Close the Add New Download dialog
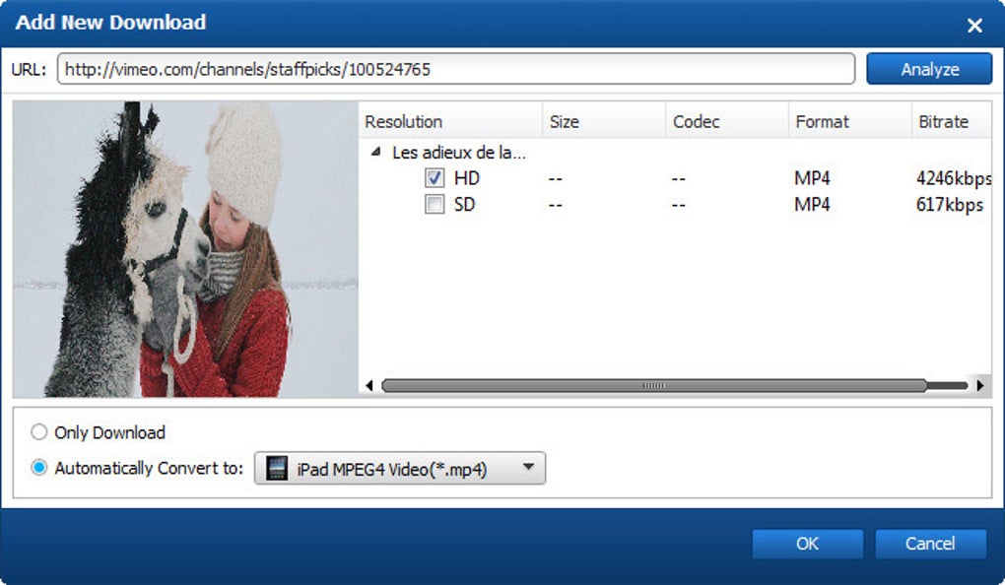Screen dimensions: 1005x585 [974, 25]
